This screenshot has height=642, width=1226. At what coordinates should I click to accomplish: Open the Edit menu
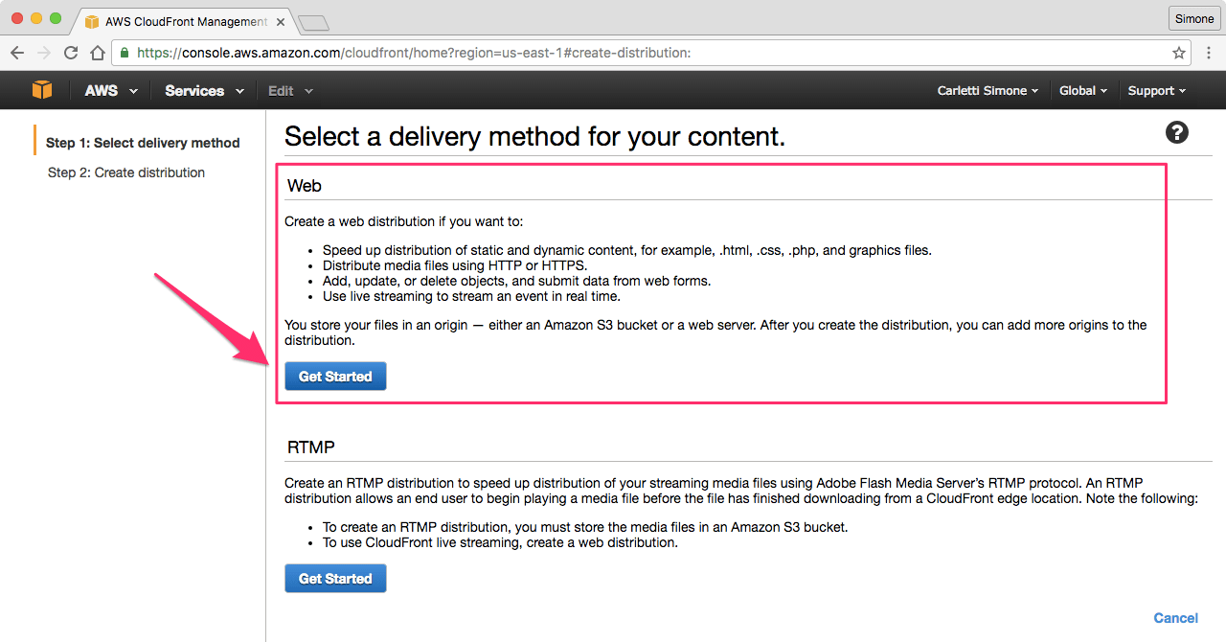point(288,90)
